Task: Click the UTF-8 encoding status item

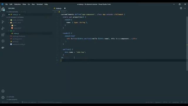Action: [165, 102]
